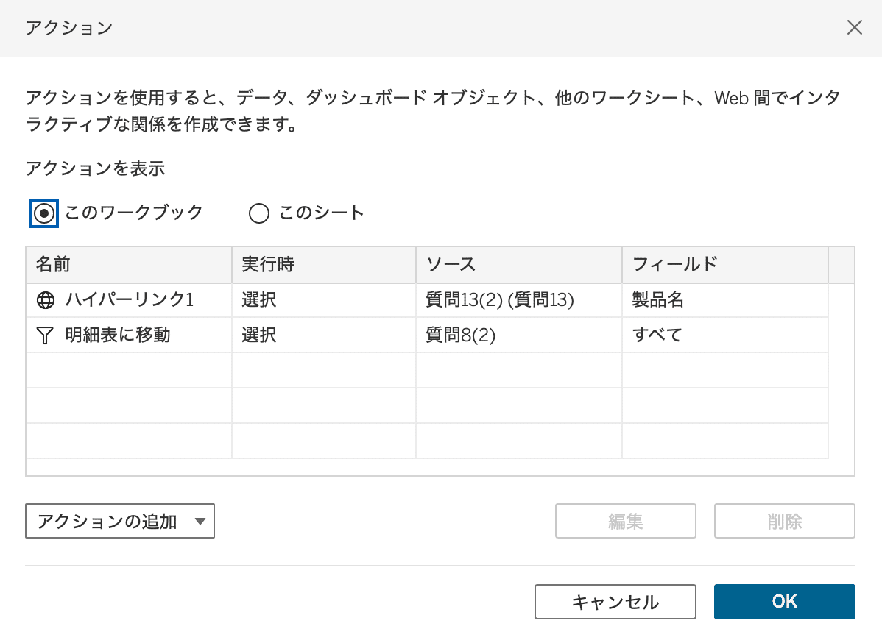This screenshot has width=882, height=643.
Task: Click the globe icon beside ハイパーリンク1
Action: coord(45,300)
